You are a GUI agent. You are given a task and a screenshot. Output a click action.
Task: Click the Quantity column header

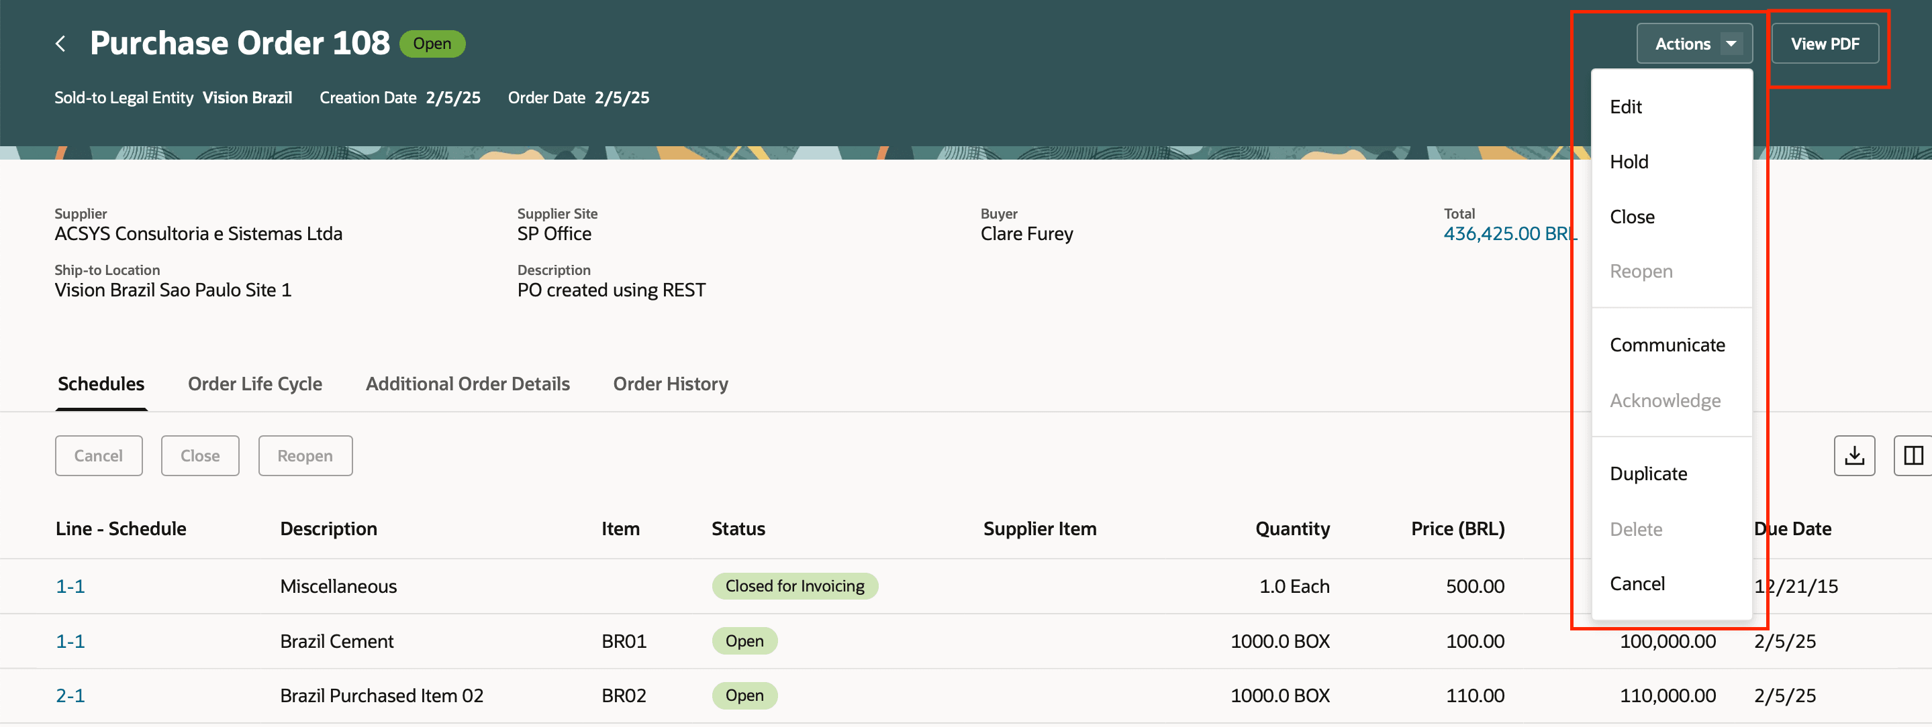click(1292, 529)
